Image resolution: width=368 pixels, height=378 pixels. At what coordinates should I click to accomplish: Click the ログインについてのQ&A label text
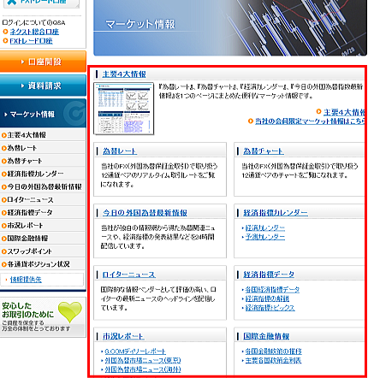pyautogui.click(x=33, y=22)
